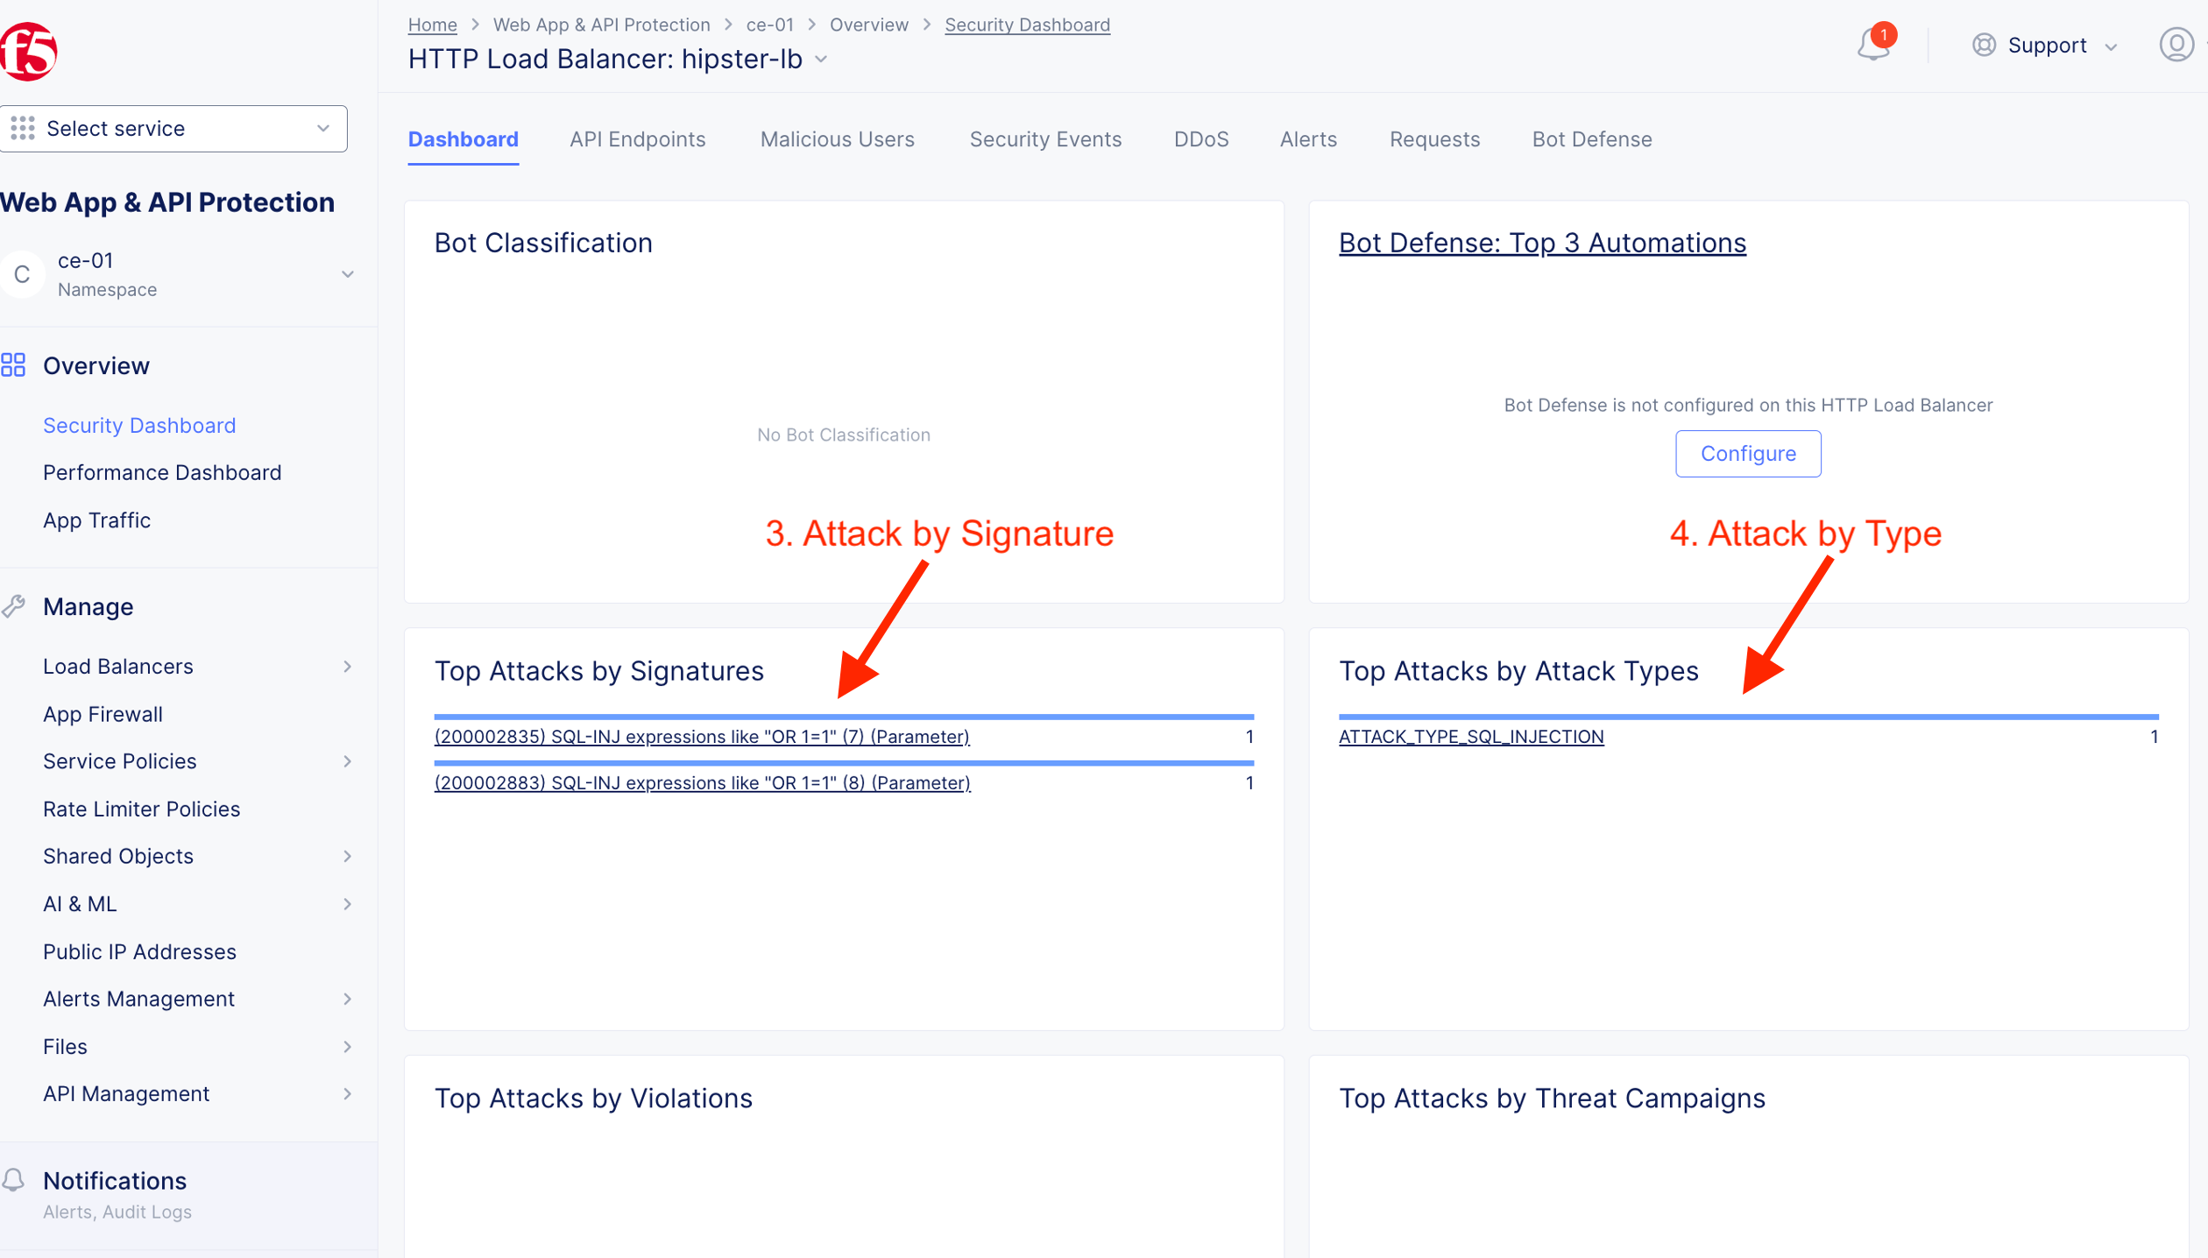Click the Configure button for Bot Defense
This screenshot has height=1258, width=2208.
(x=1747, y=454)
